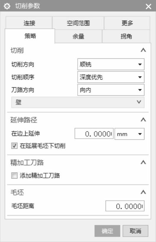This screenshot has height=242, width=156.
Task: Close the 切削参数 dialog with X
Action: (x=149, y=7)
